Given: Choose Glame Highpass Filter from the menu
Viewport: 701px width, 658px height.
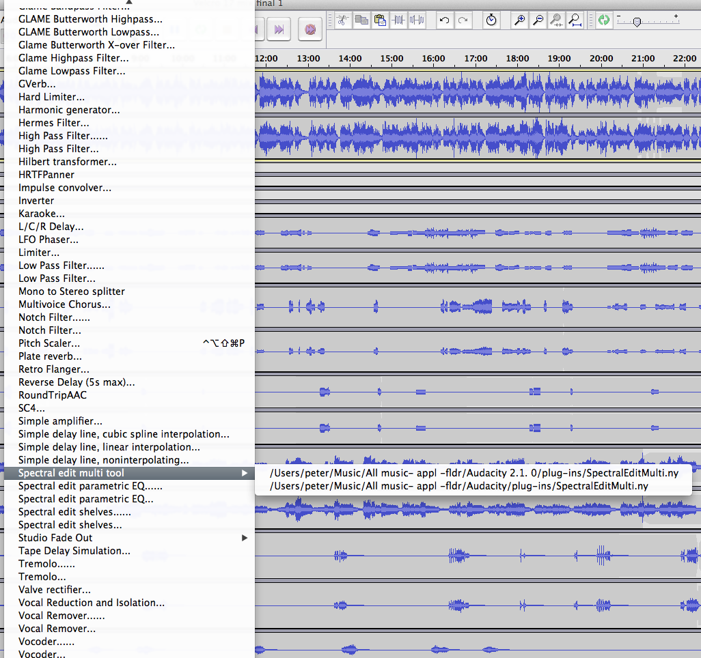Looking at the screenshot, I should point(129,58).
